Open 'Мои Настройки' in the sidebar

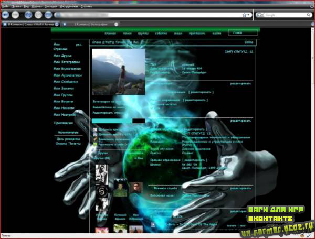65,115
